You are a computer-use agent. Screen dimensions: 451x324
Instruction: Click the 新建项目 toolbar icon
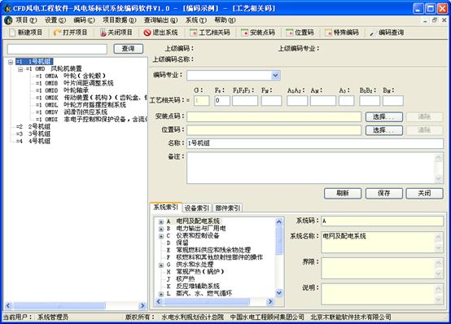click(12, 33)
